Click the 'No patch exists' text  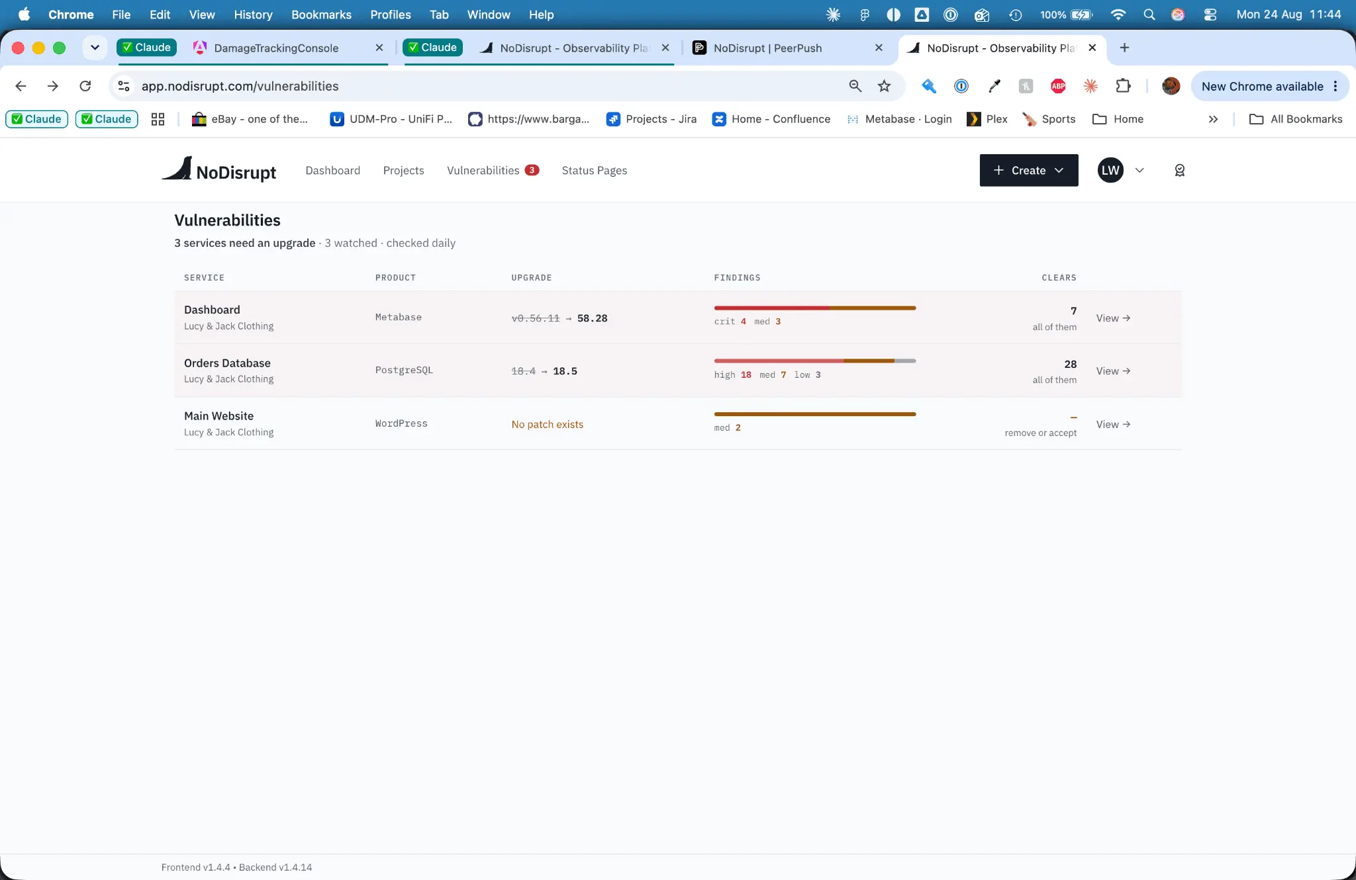tap(548, 425)
